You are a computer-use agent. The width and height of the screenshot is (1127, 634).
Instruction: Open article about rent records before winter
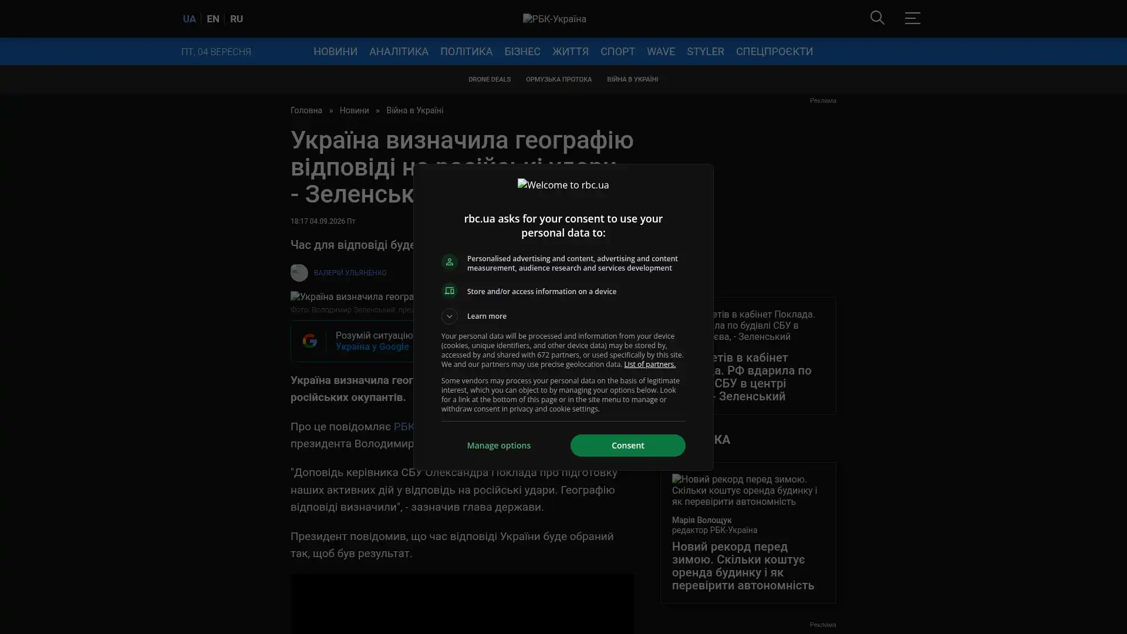click(743, 566)
